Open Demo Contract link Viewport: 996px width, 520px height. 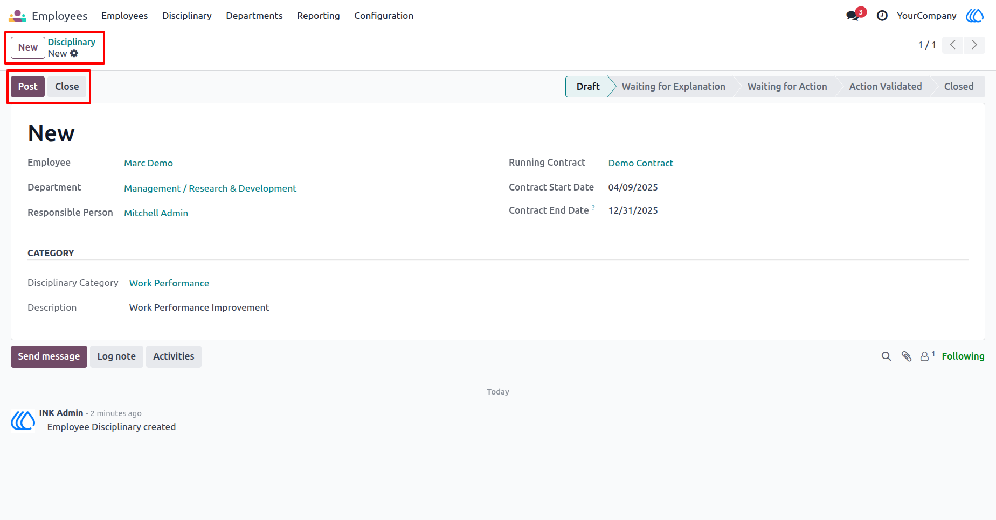[640, 163]
